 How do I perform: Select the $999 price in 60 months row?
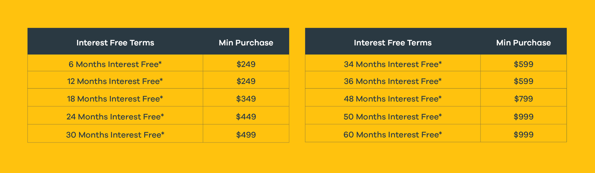[x=524, y=135]
